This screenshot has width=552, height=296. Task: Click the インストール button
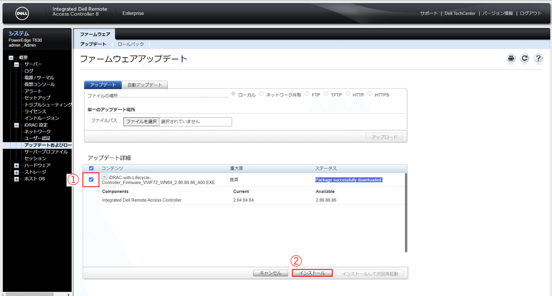point(312,273)
